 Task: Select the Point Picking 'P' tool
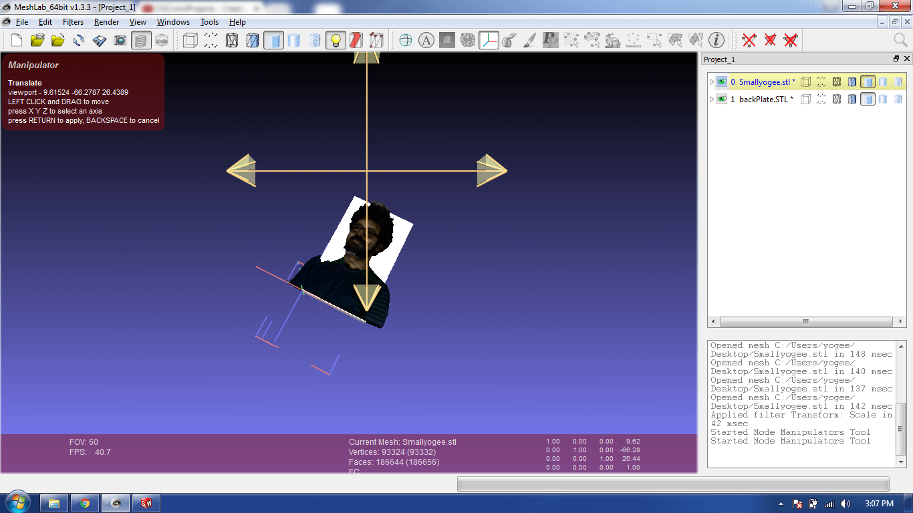(x=551, y=41)
